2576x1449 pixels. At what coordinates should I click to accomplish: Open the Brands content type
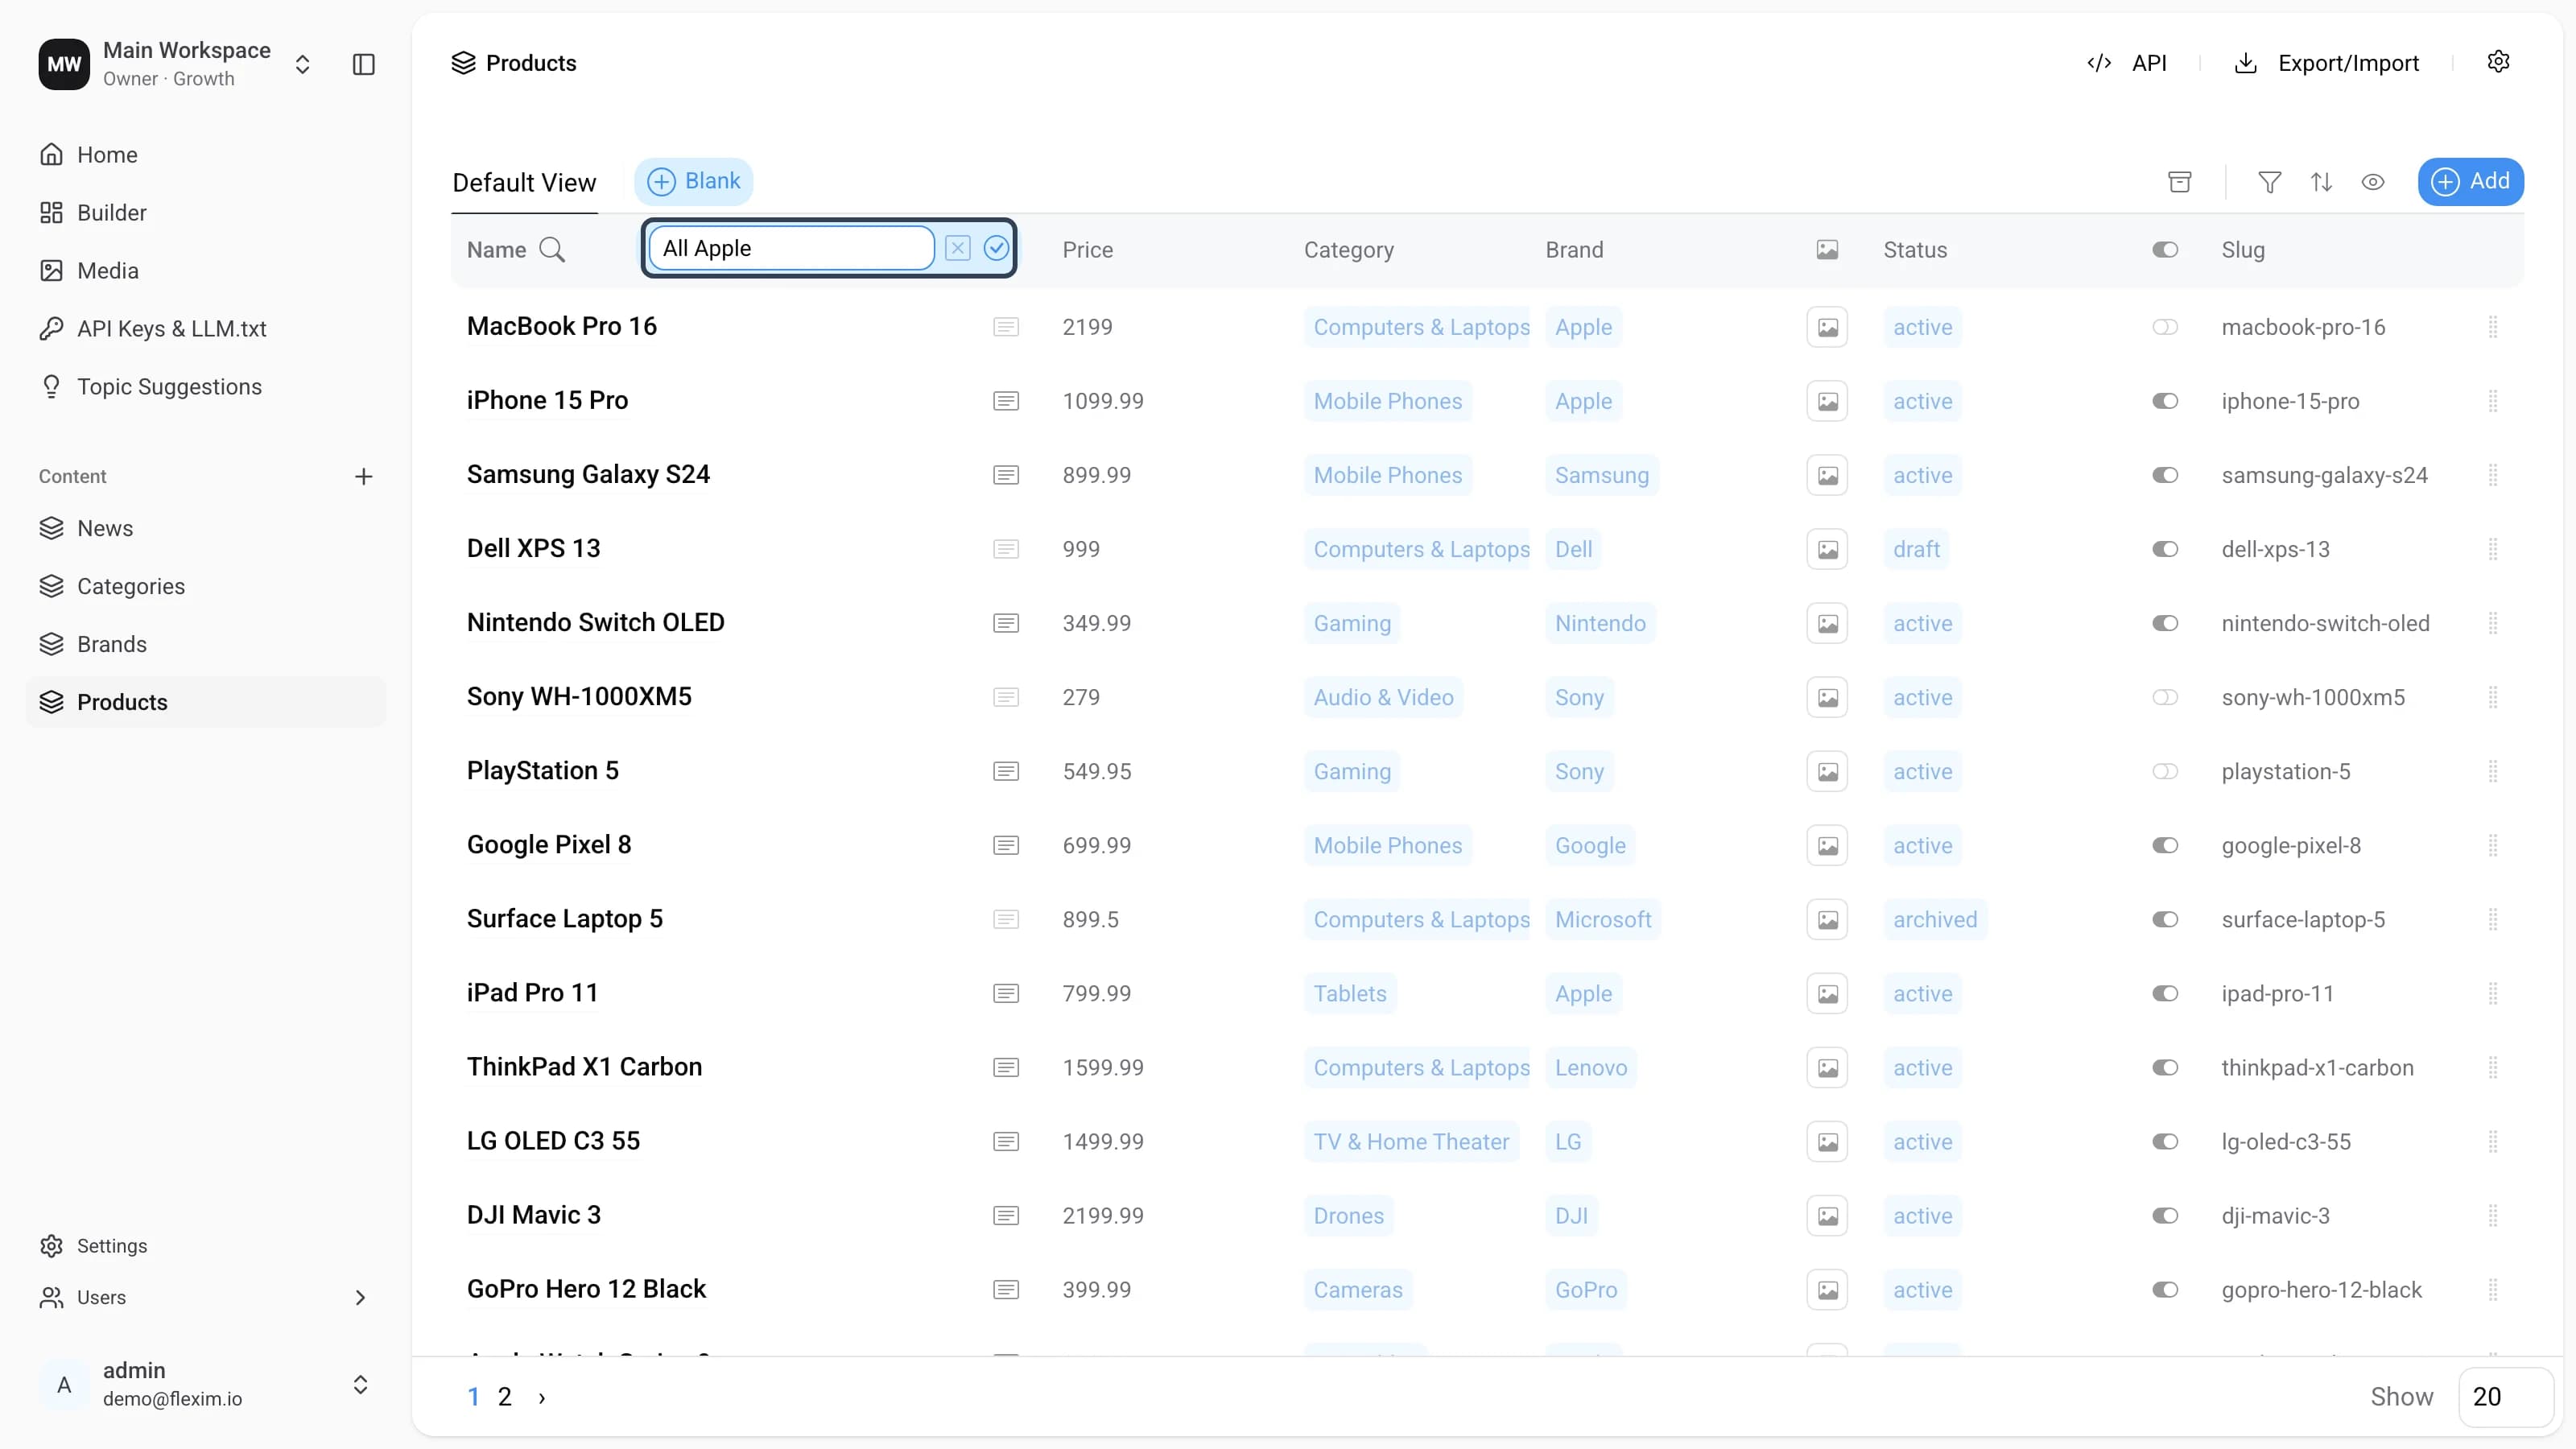click(206, 644)
